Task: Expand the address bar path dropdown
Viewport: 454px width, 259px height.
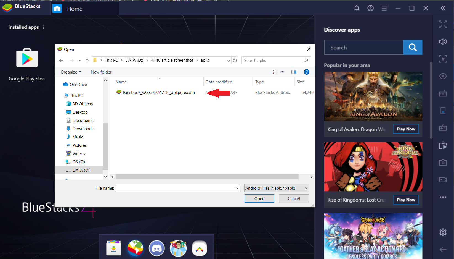Action: 228,61
